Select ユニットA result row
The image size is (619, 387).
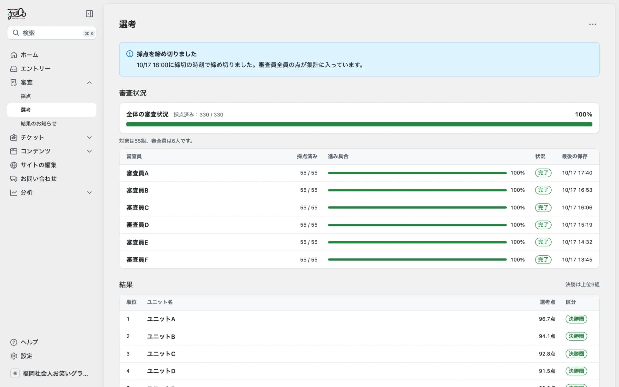[359, 319]
